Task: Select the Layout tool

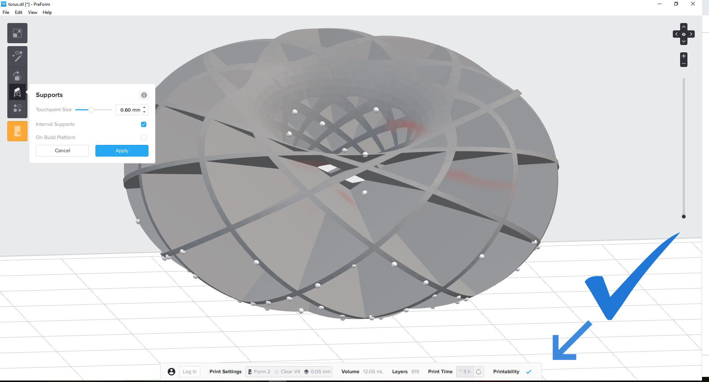Action: pyautogui.click(x=17, y=108)
